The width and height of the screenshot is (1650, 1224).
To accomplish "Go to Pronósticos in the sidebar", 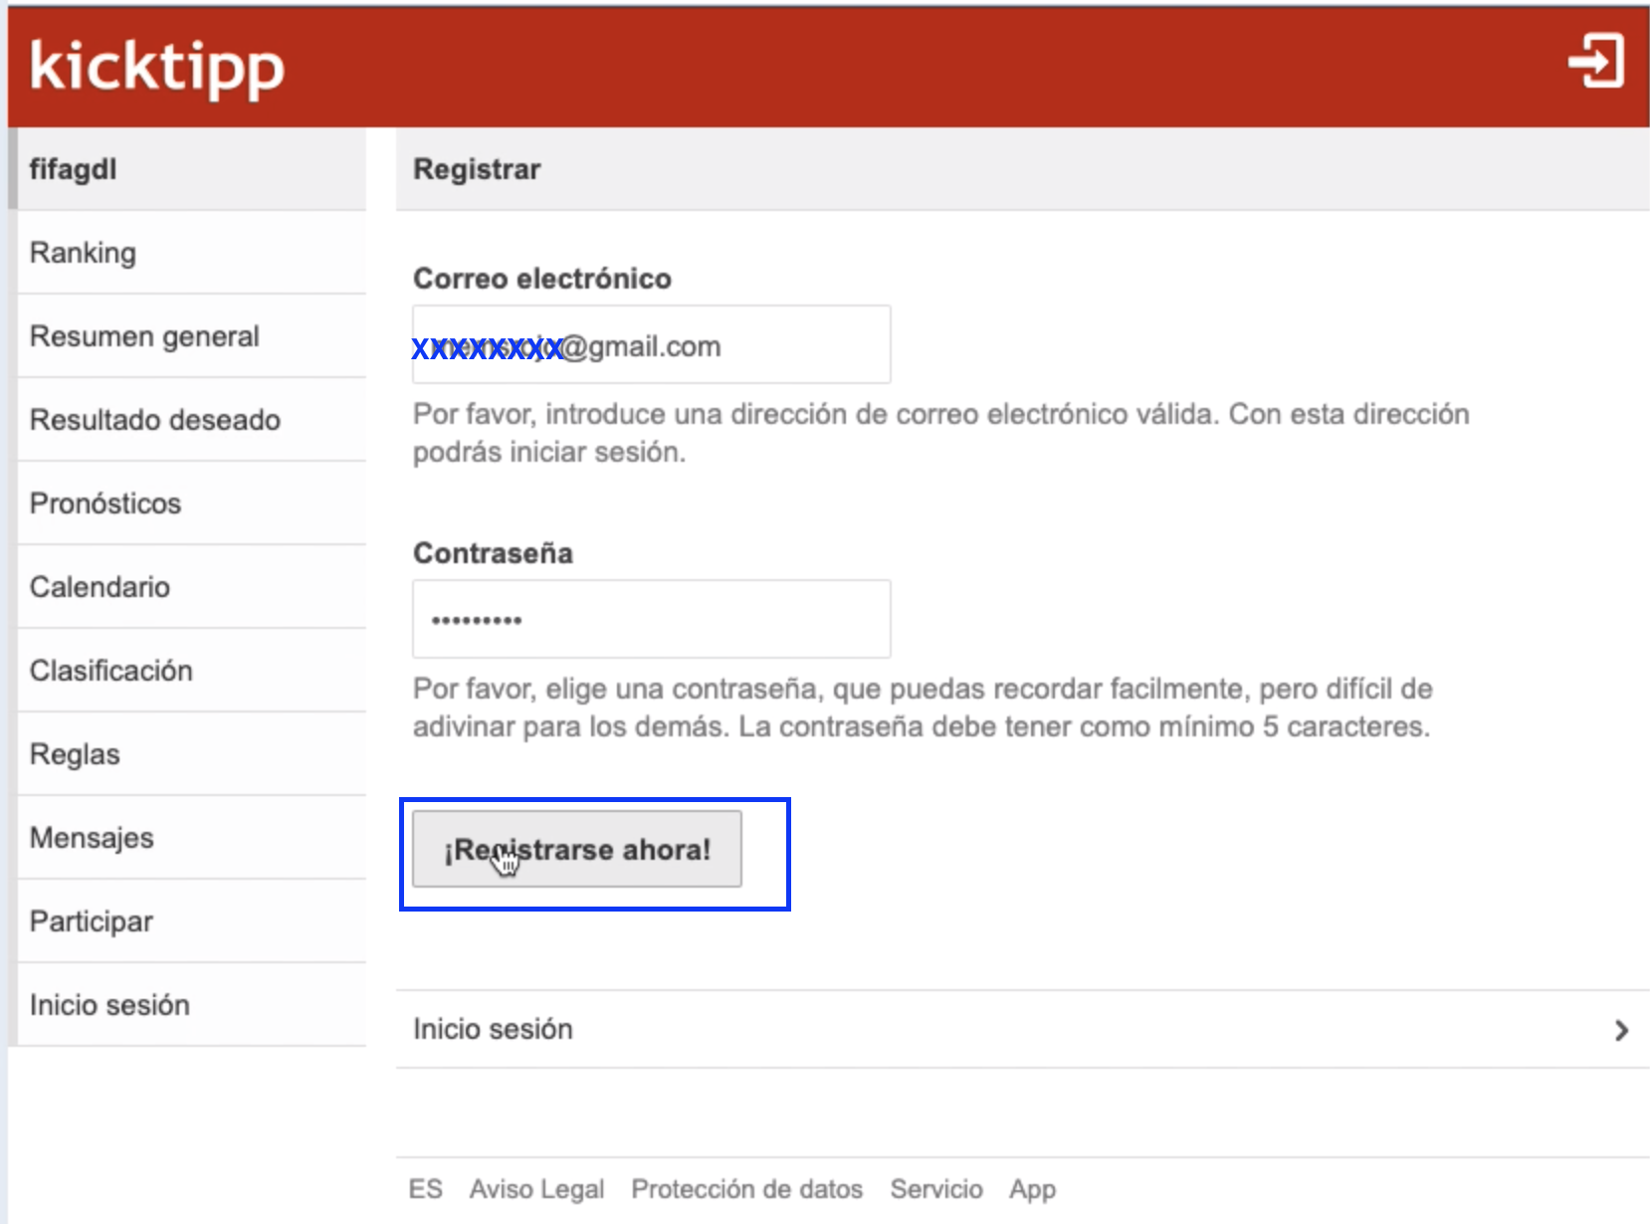I will pos(105,504).
